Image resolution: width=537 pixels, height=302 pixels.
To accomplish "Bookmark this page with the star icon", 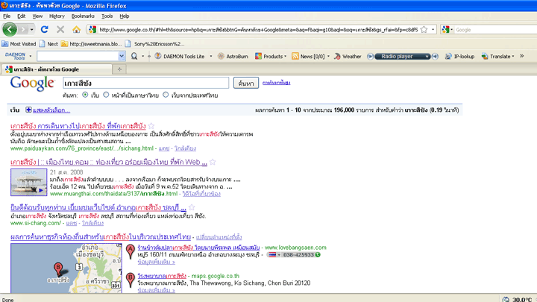I will click(424, 30).
